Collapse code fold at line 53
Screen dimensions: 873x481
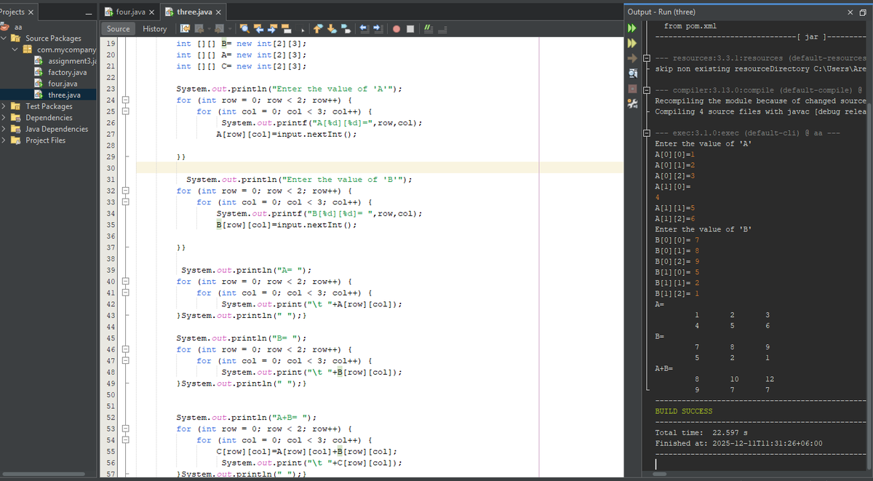point(124,429)
